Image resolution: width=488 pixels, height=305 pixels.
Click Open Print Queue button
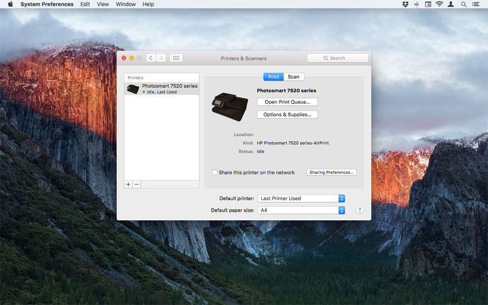pos(287,102)
